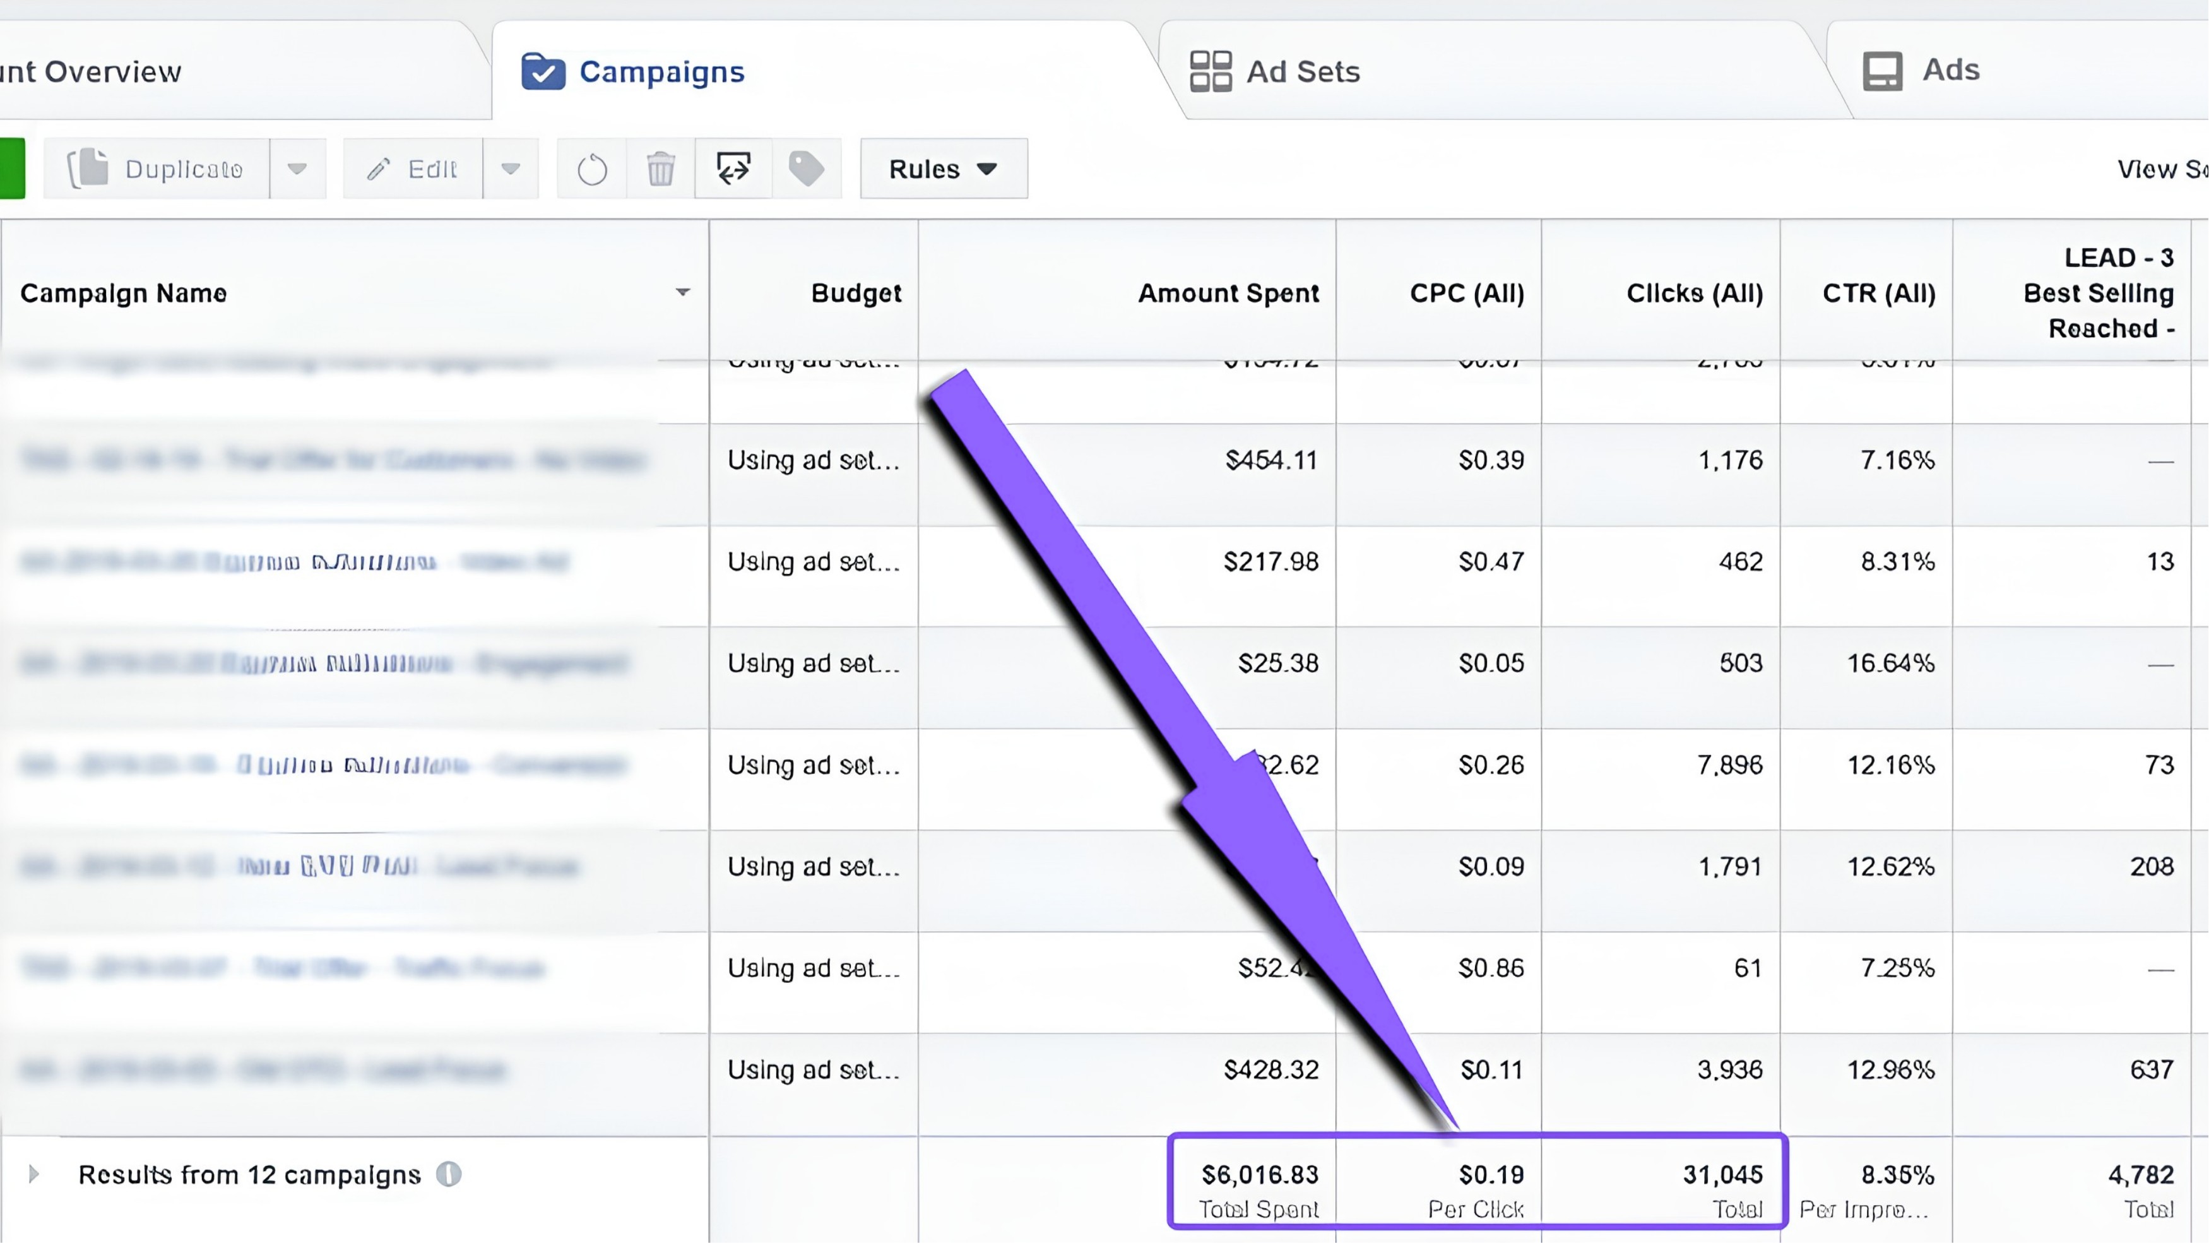The image size is (2209, 1243).
Task: Click the trash delete icon
Action: (660, 169)
